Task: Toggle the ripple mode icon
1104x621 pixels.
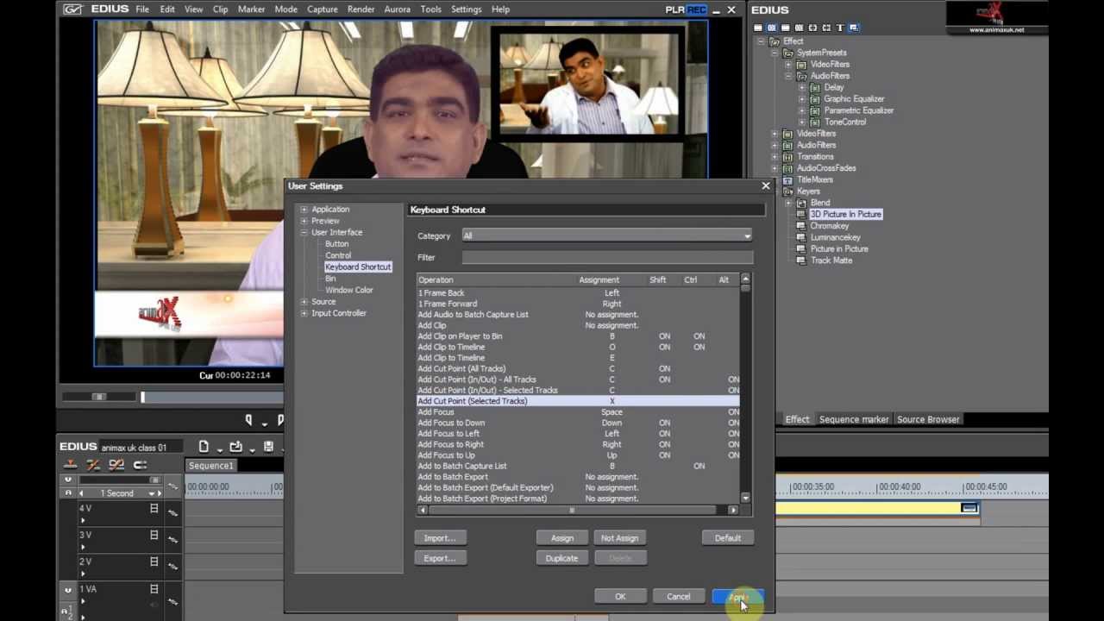Action: 93,465
